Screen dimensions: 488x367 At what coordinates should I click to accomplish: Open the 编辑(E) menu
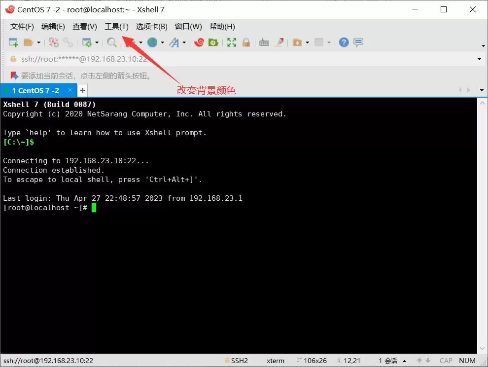click(53, 27)
